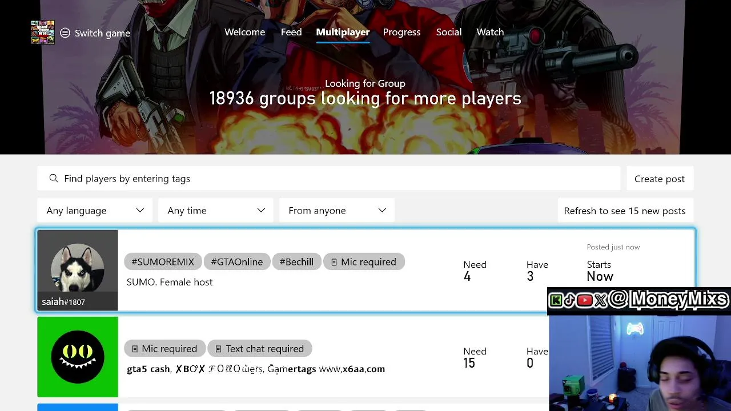Screen dimensions: 731x411
Task: Click the gta5 cash post description
Action: point(256,369)
